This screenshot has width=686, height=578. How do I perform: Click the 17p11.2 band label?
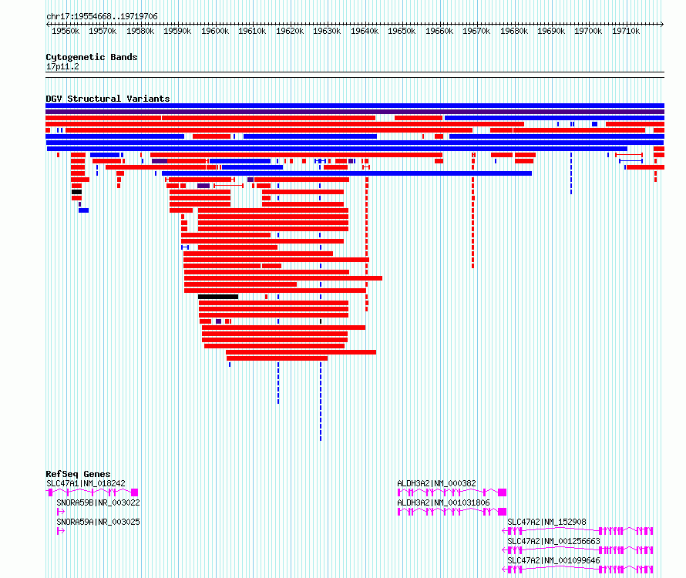tap(62, 66)
